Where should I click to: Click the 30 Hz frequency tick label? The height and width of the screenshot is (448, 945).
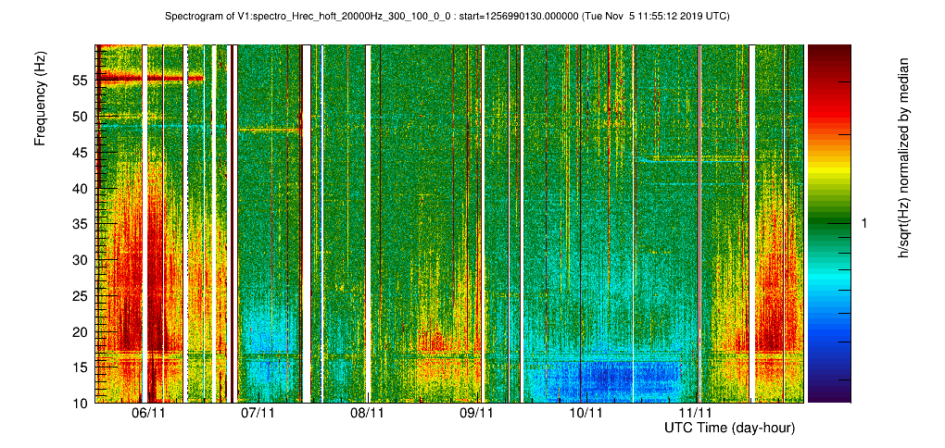(82, 260)
